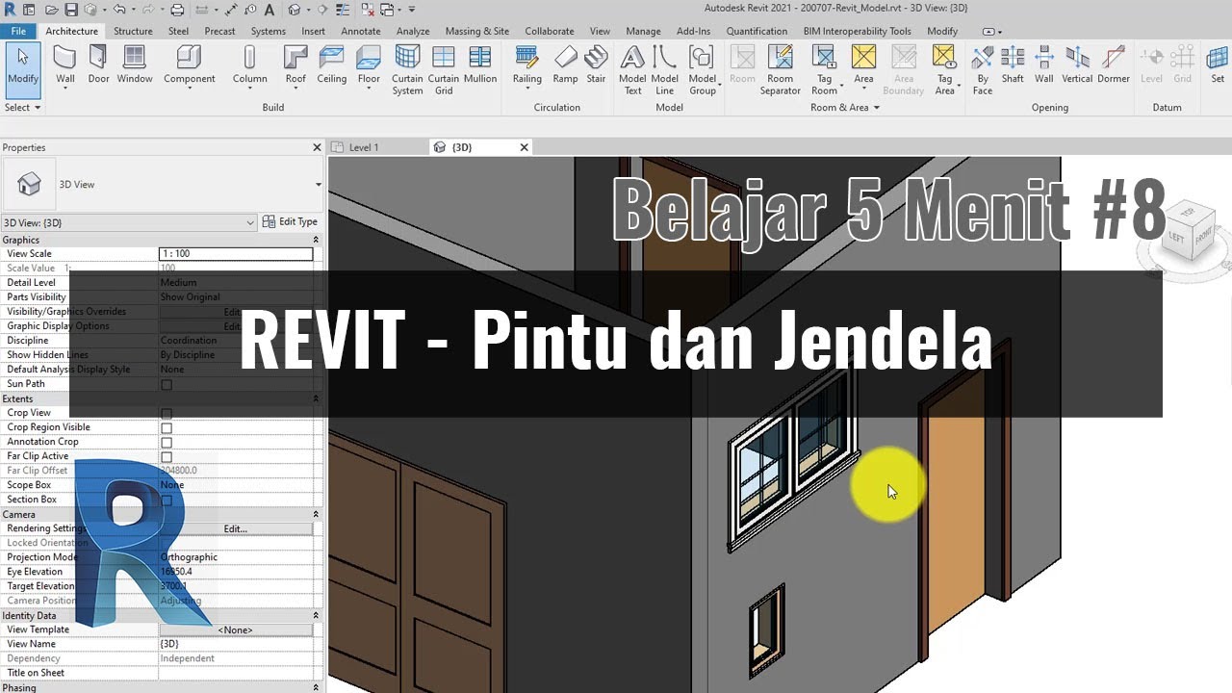The image size is (1232, 693).
Task: Click the Undo arrow in quick access toolbar
Action: [119, 10]
